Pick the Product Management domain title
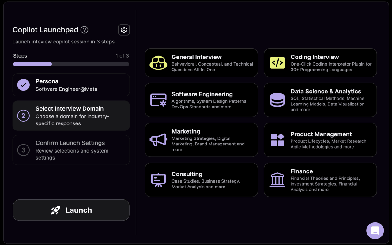The height and width of the screenshot is (245, 392). (x=321, y=134)
